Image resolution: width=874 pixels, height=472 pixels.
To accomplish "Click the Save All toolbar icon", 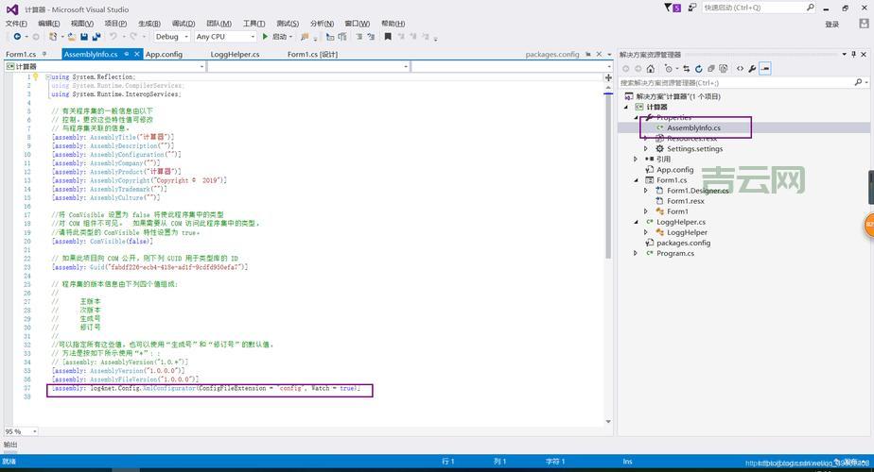I will click(x=96, y=37).
